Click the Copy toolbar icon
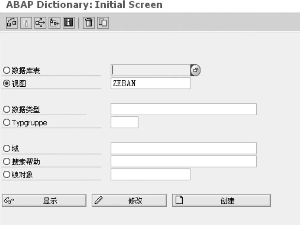 pos(103,23)
